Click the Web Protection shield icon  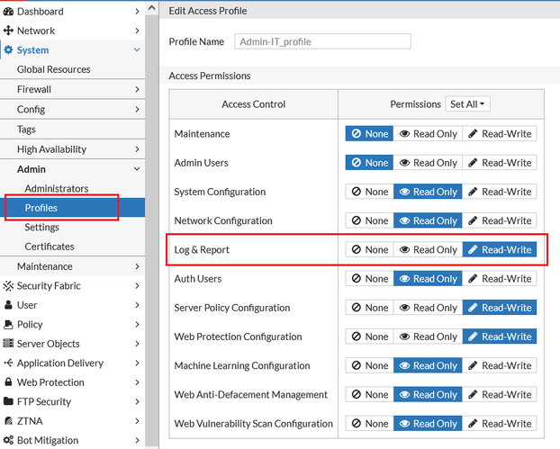[x=8, y=382]
